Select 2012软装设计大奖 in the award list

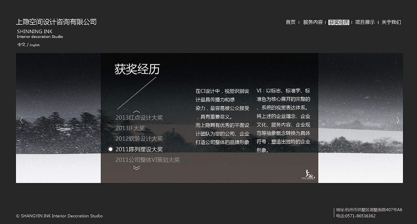click(139, 138)
